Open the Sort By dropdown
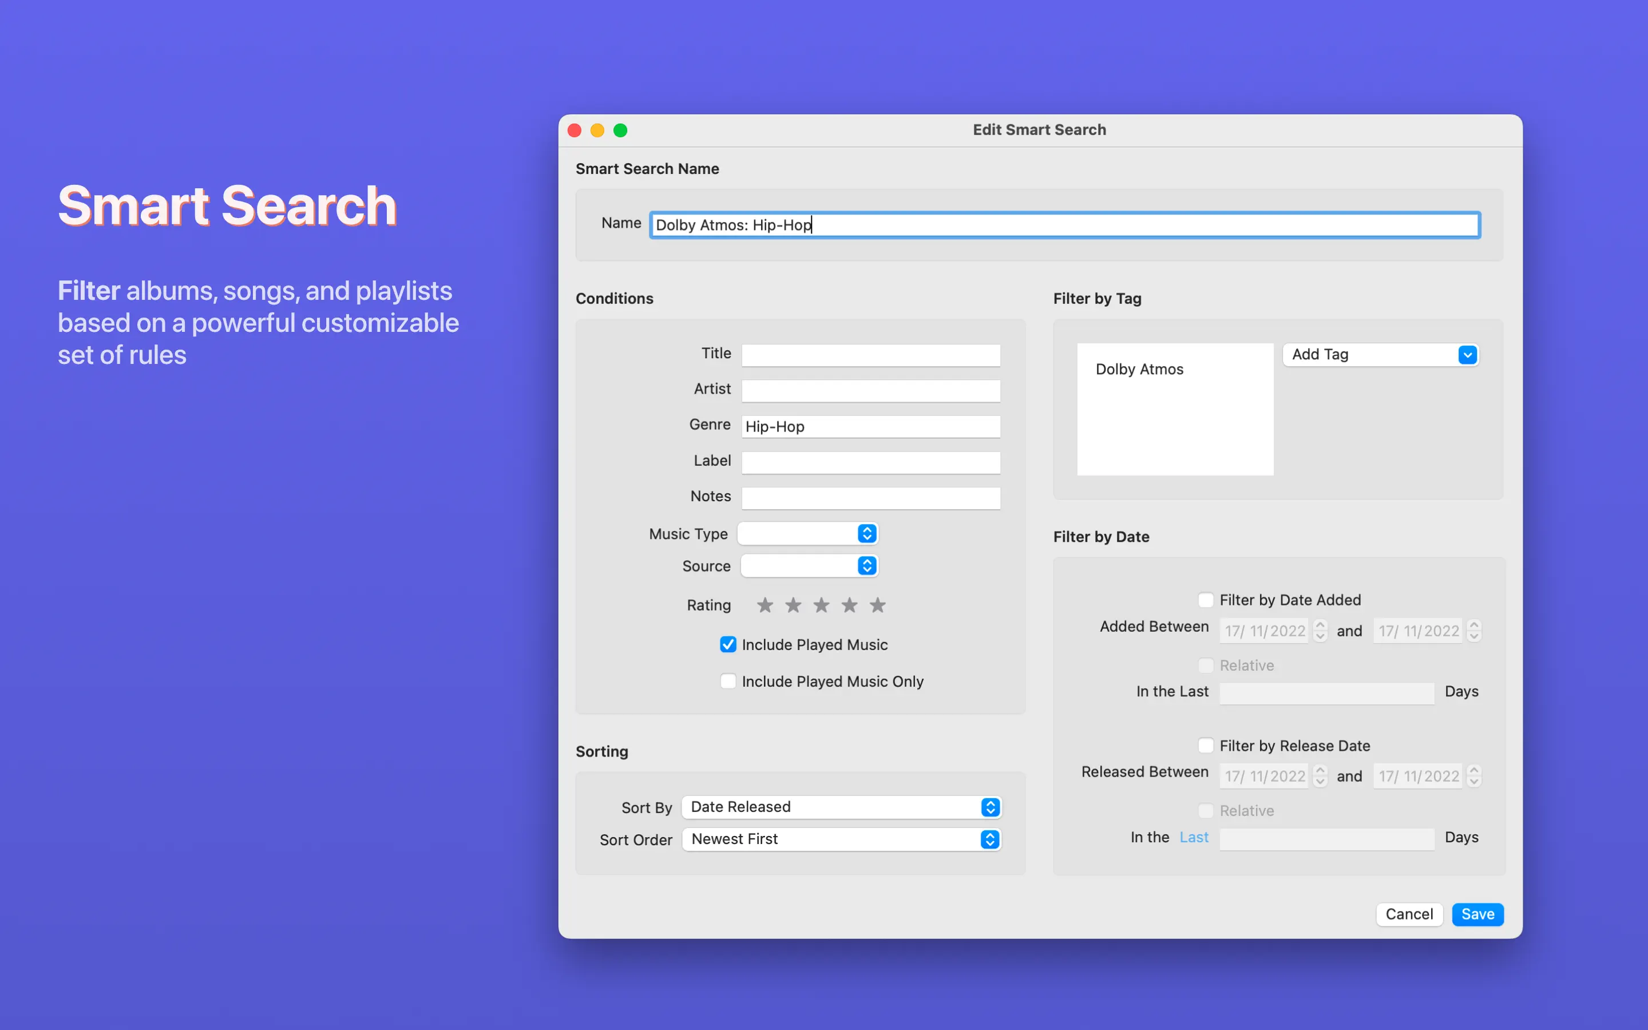This screenshot has width=1648, height=1030. pos(841,807)
